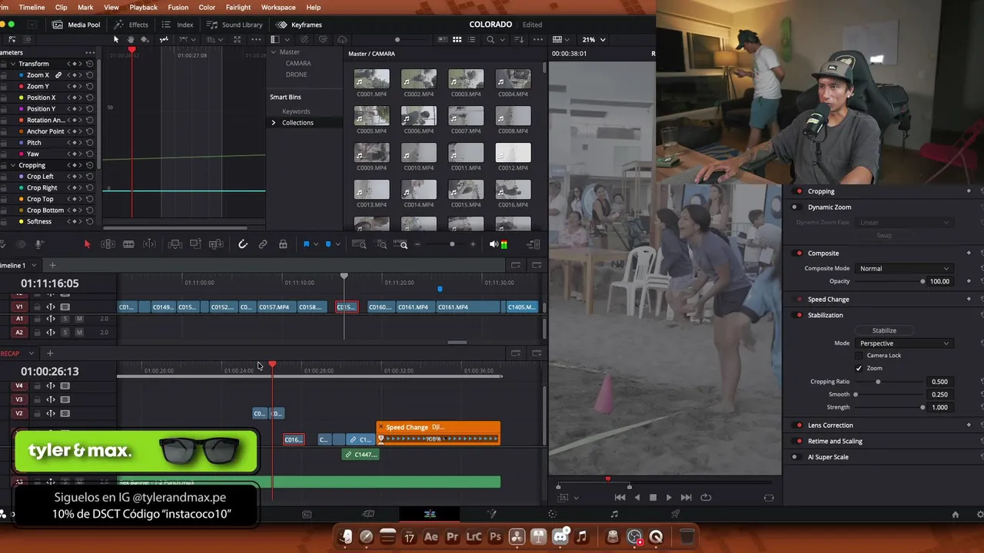Click the Overwrite Clip edit icon

coord(195,244)
